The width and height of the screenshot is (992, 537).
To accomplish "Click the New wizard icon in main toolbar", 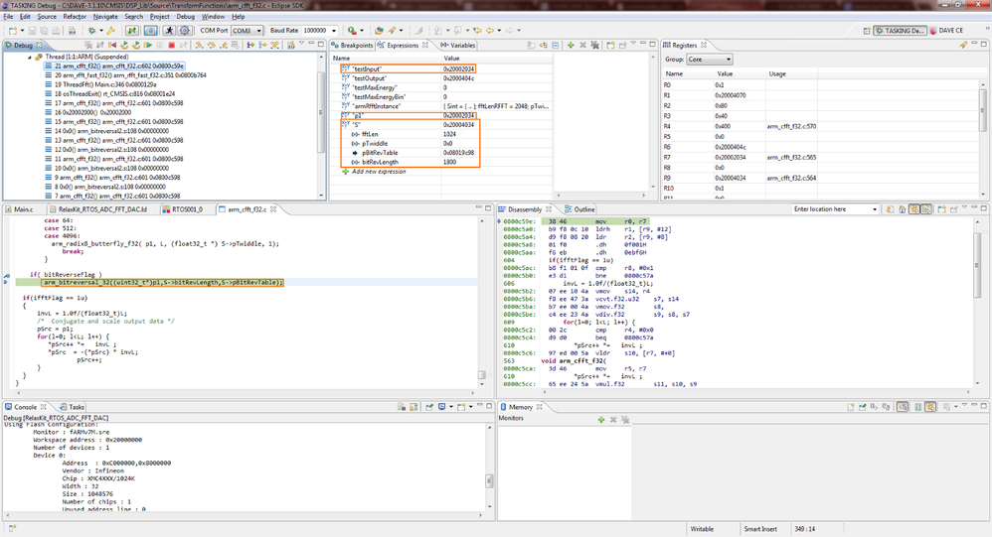I will pyautogui.click(x=13, y=31).
